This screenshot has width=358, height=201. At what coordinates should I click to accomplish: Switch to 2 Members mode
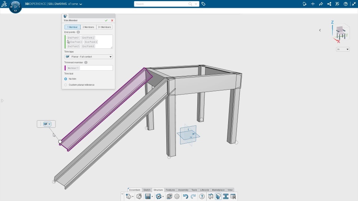point(88,27)
